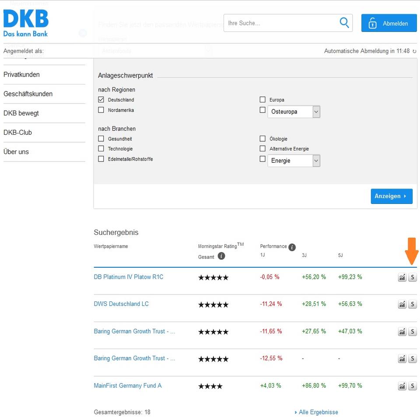Check the Alternative Energie checkbox

pyautogui.click(x=262, y=148)
